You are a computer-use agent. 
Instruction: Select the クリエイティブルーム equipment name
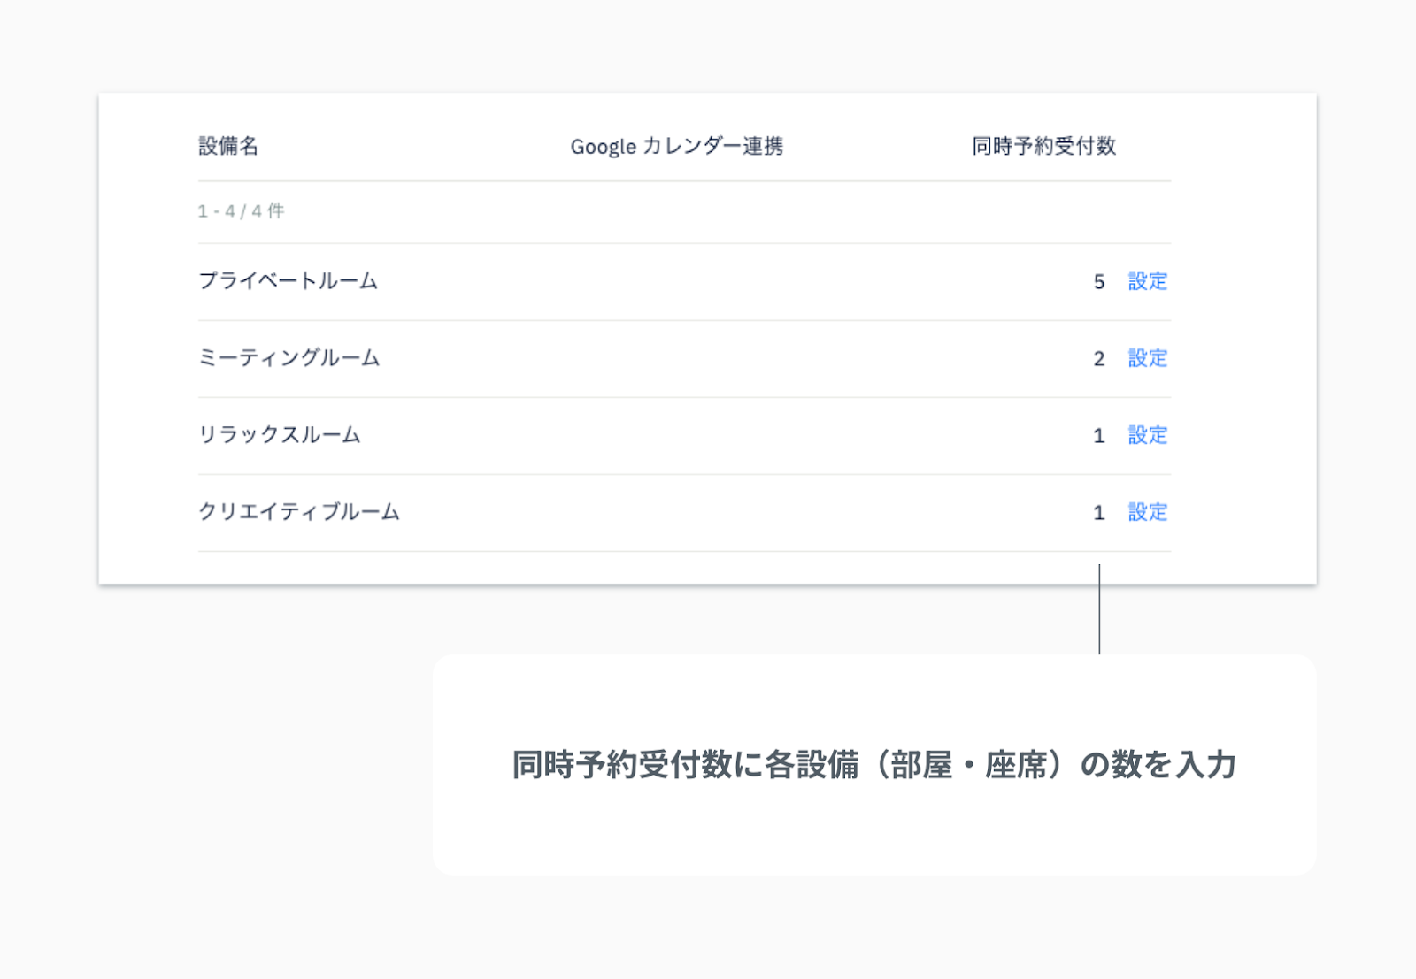(x=299, y=512)
